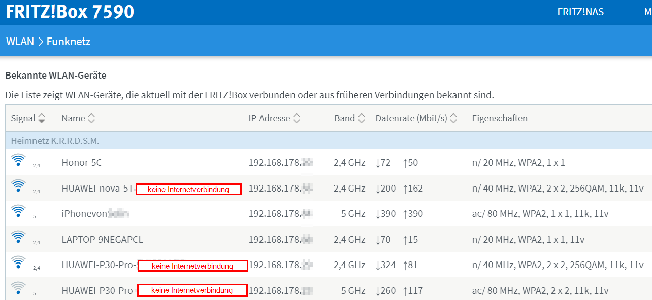Click the Eigenschaften text for LAPTOP-9NEGAPCL
Image resolution: width=652 pixels, height=300 pixels.
528,239
